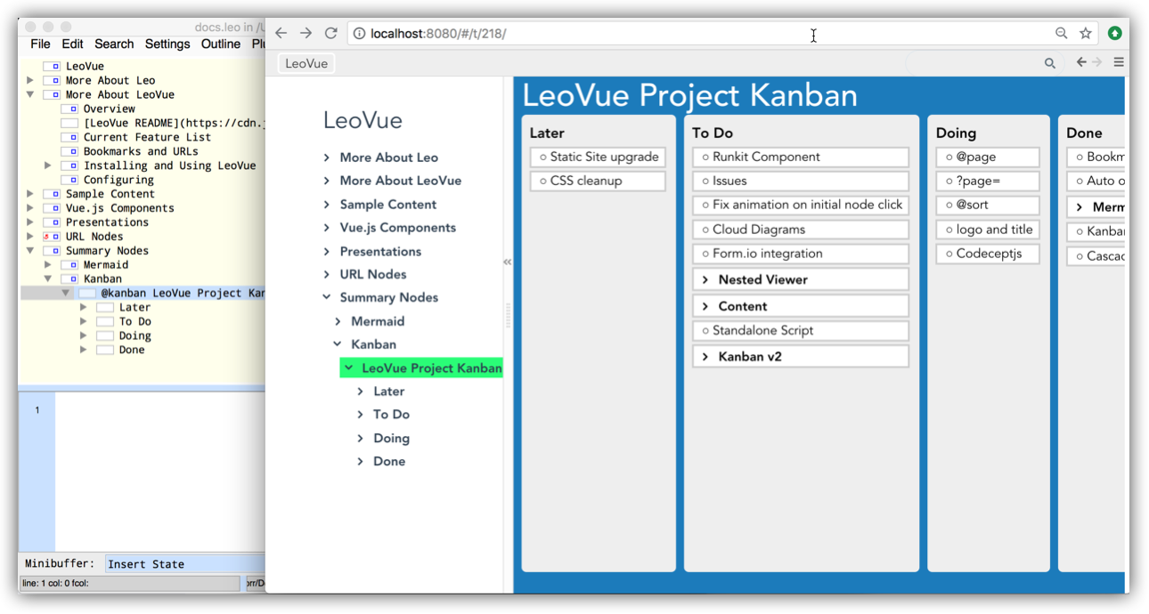Open the Standalone Script card
This screenshot has height=614, width=1149.
801,330
